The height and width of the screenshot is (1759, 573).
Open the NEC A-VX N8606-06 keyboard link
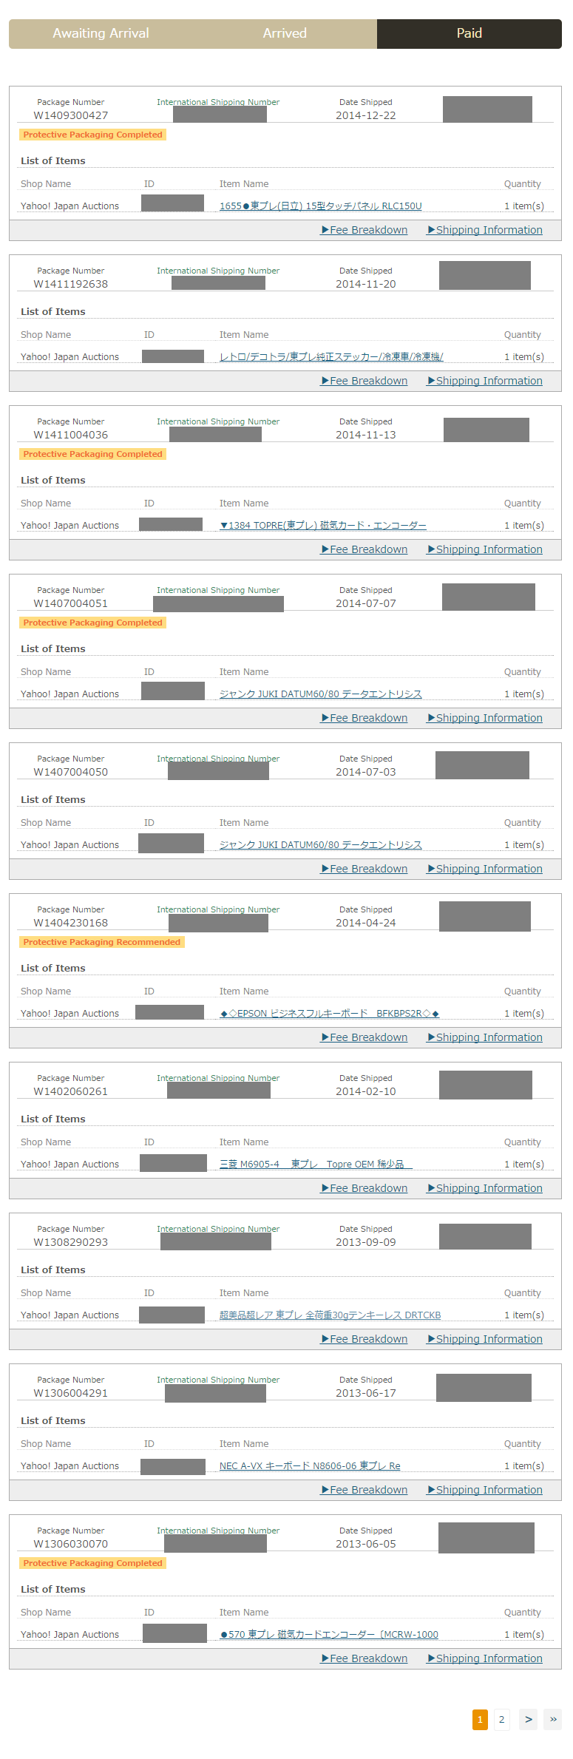309,1466
